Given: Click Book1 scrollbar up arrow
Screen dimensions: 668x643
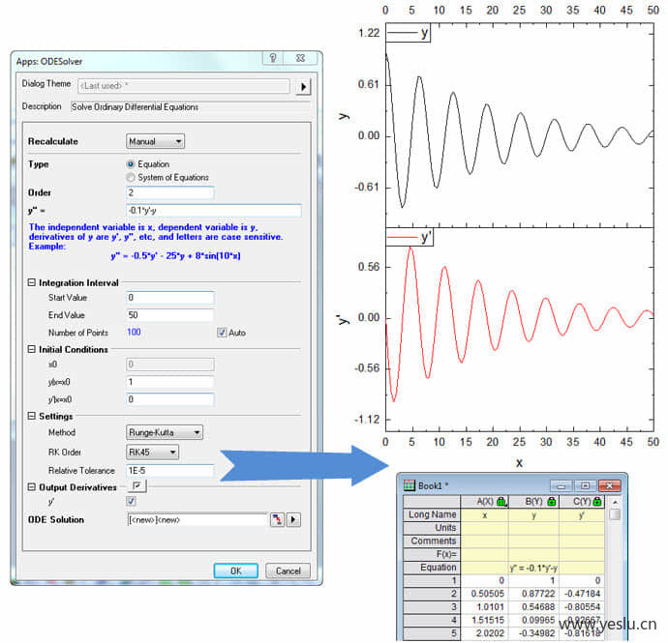Looking at the screenshot, I should click(615, 502).
